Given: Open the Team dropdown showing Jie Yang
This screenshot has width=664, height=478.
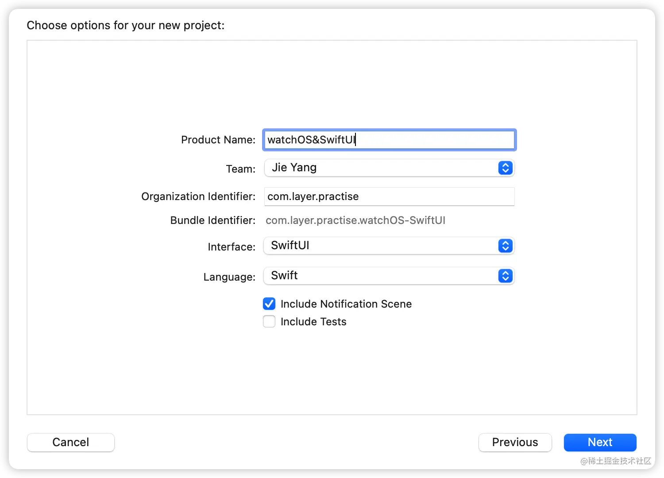Looking at the screenshot, I should click(x=381, y=168).
